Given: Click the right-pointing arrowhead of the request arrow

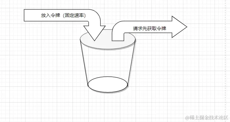Looking at the screenshot, I should [180, 27].
